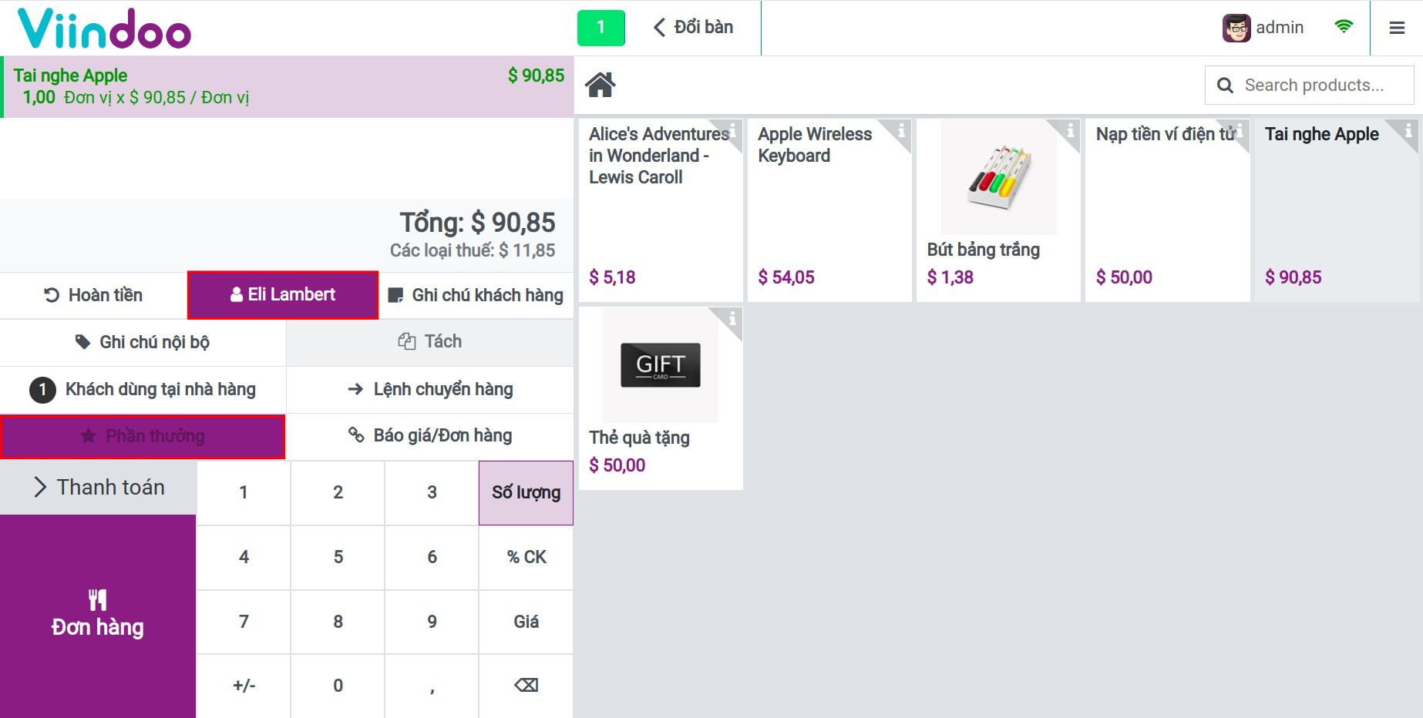This screenshot has width=1423, height=718.
Task: Switch numpad to % CK discount mode
Action: 525,557
